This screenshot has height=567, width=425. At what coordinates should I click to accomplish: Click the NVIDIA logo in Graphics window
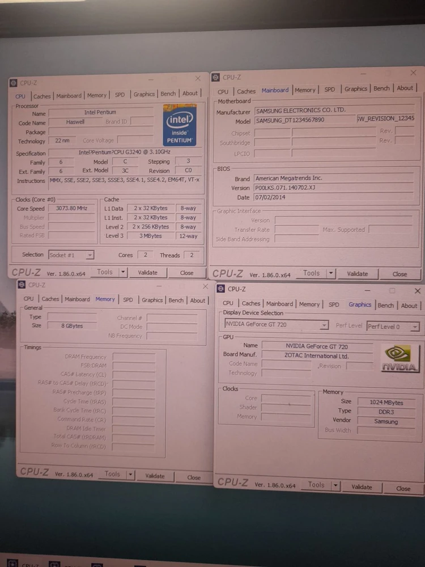click(401, 358)
